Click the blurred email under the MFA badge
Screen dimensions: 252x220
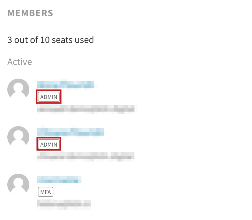coord(64,204)
